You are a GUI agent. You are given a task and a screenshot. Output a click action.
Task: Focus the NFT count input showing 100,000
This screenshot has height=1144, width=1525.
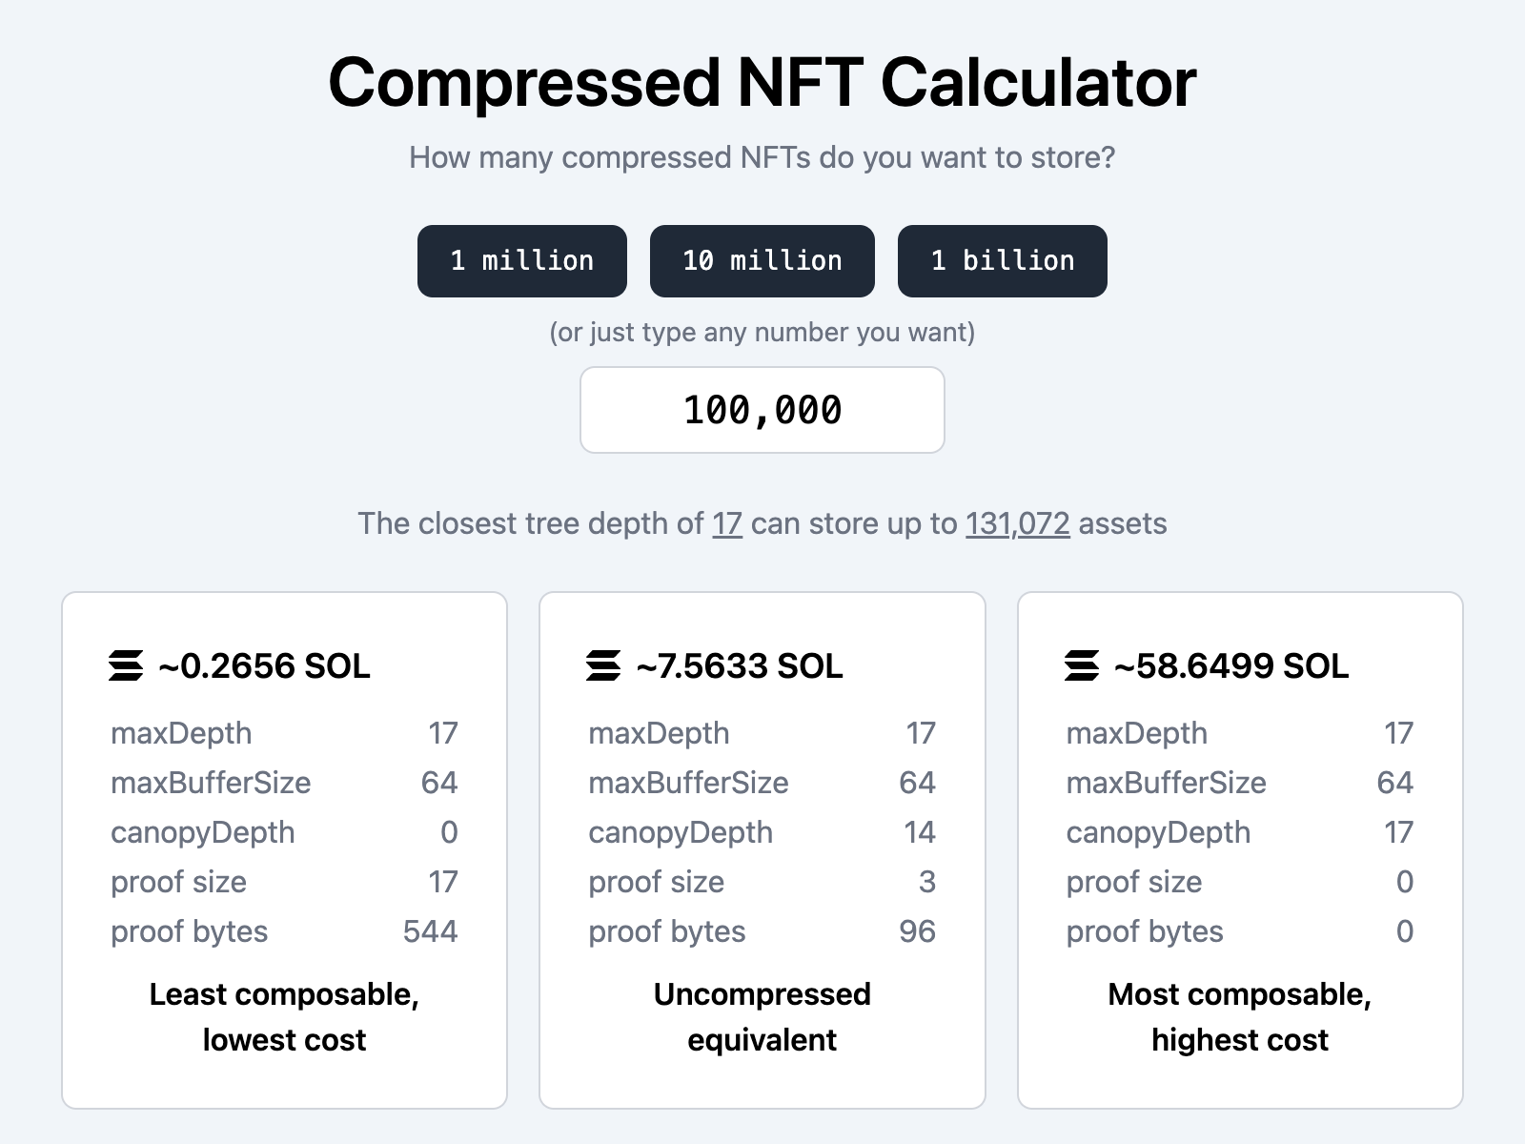tap(762, 410)
